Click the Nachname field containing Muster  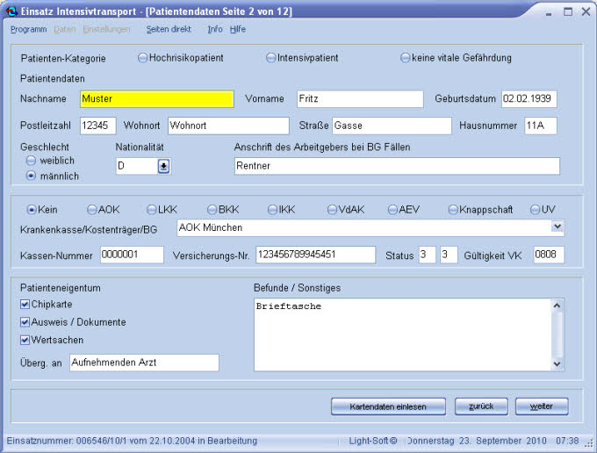tap(157, 99)
